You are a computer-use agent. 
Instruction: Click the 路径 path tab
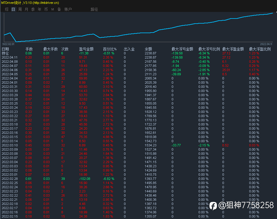pos(94,9)
